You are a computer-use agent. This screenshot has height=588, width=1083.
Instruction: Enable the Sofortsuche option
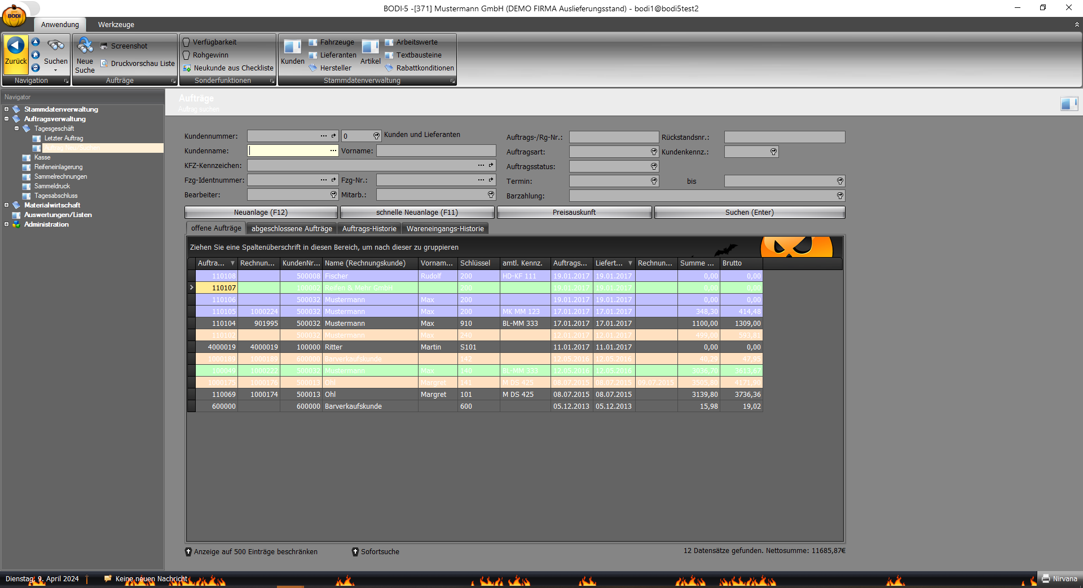pos(355,552)
